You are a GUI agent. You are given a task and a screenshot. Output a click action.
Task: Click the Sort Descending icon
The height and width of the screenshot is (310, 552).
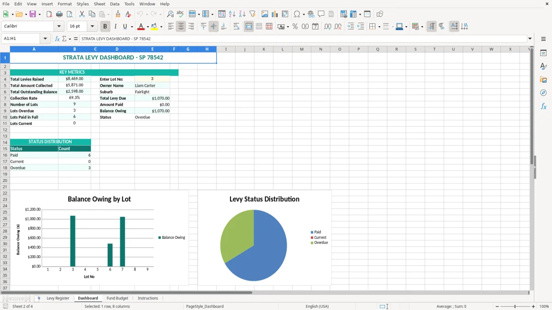(242, 14)
